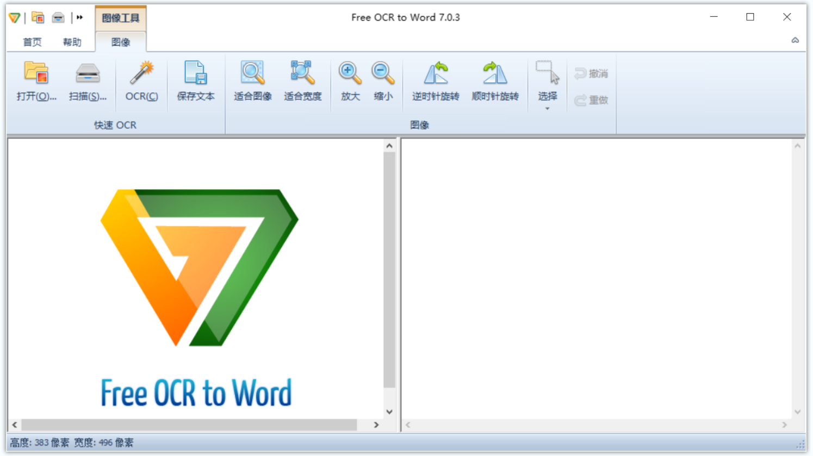This screenshot has width=813, height=456.
Task: Click the 高度: 383 像素 status text
Action: [40, 443]
